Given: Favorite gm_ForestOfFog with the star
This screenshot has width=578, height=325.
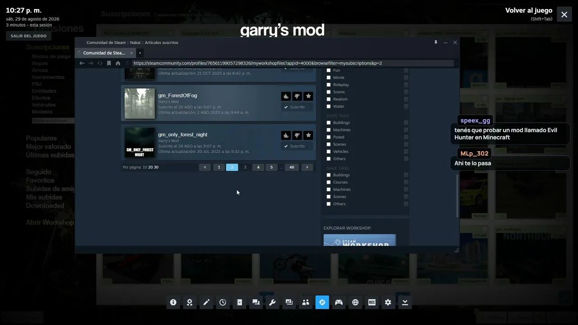Looking at the screenshot, I should pyautogui.click(x=308, y=96).
